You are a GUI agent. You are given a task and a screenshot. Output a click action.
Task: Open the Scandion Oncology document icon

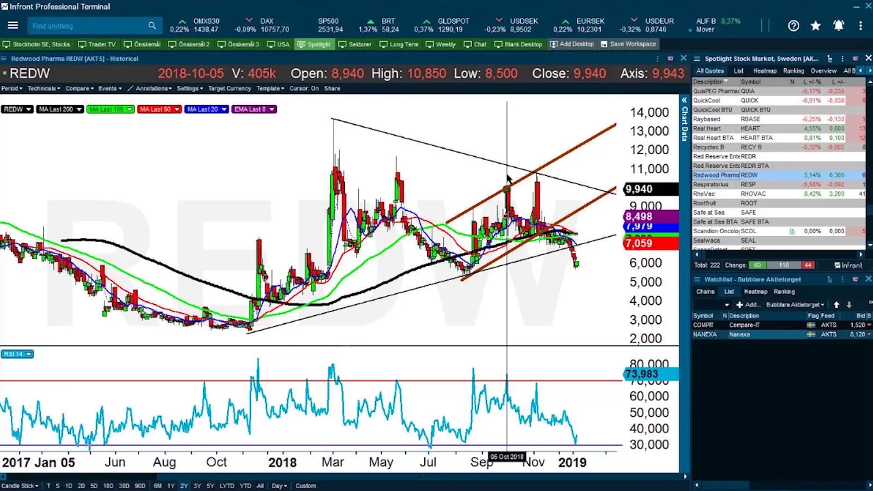pyautogui.click(x=792, y=231)
